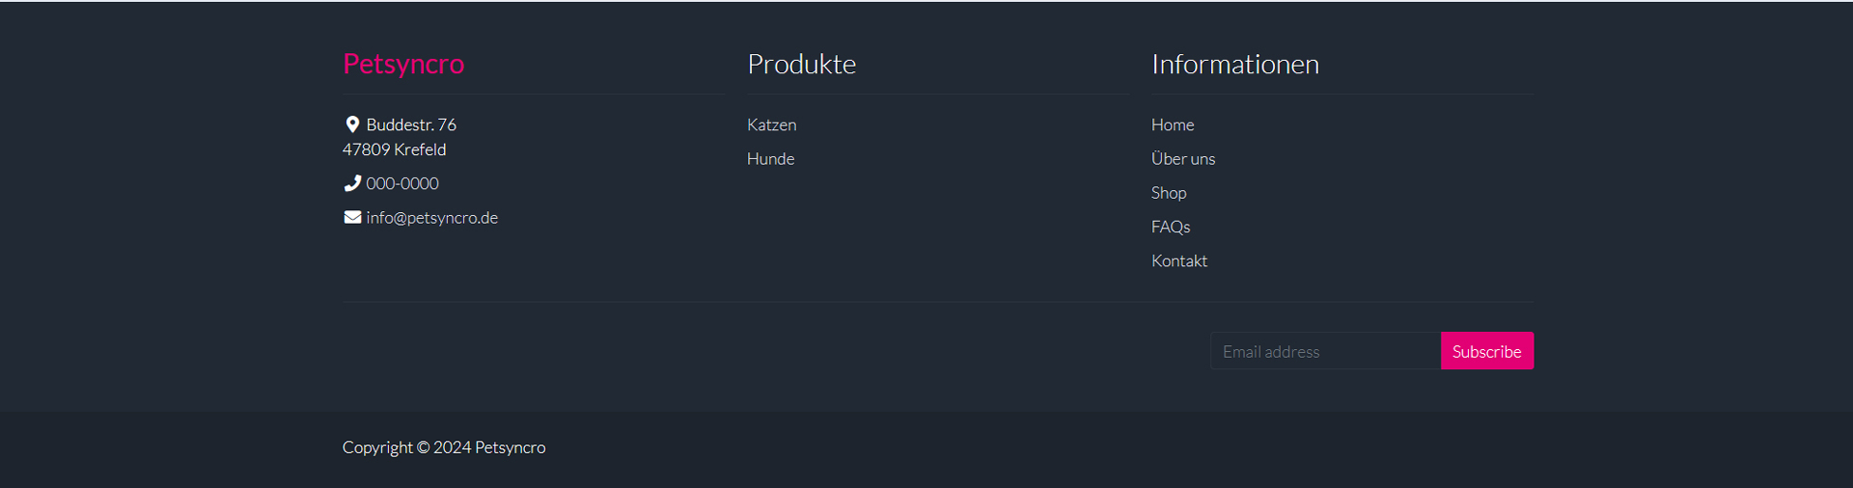Open the Petsyncro brand link
The width and height of the screenshot is (1853, 488).
pyautogui.click(x=403, y=64)
